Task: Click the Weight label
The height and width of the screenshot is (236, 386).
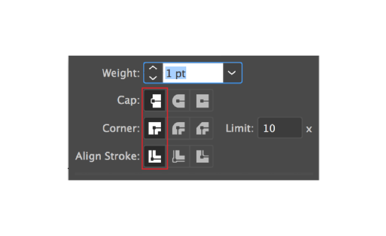Action: point(121,73)
